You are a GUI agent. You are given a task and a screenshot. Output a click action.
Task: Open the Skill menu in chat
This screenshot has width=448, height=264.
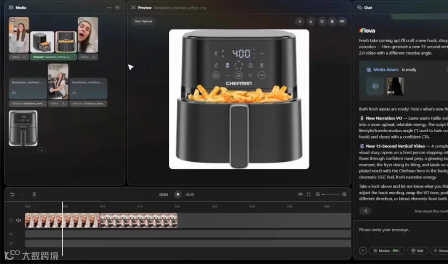pyautogui.click(x=417, y=251)
